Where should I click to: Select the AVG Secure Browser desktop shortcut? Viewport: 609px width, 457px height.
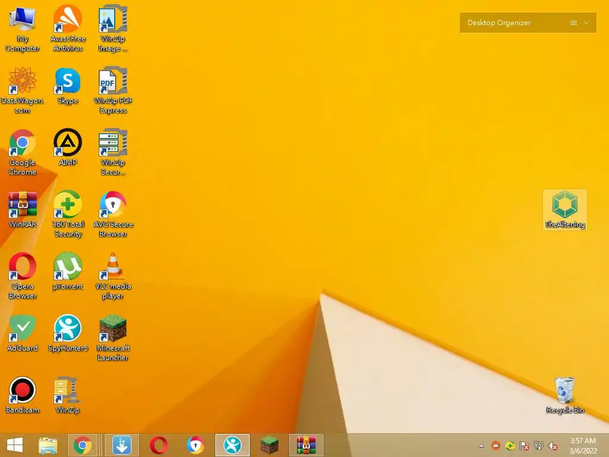(x=112, y=214)
